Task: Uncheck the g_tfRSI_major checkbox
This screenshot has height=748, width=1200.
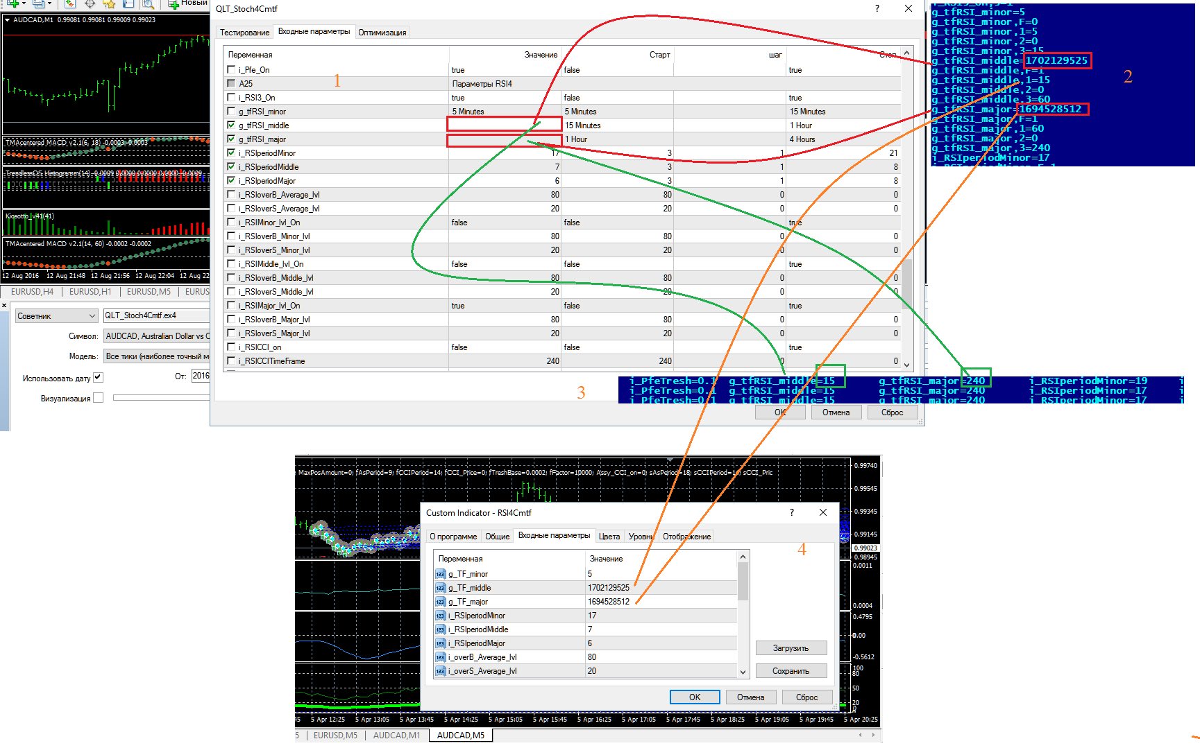Action: tap(231, 139)
